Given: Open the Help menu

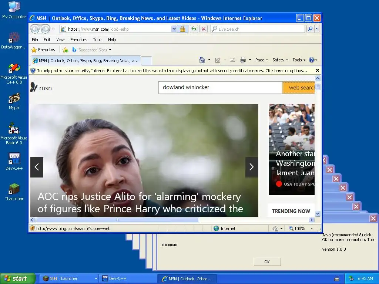Looking at the screenshot, I should point(112,40).
